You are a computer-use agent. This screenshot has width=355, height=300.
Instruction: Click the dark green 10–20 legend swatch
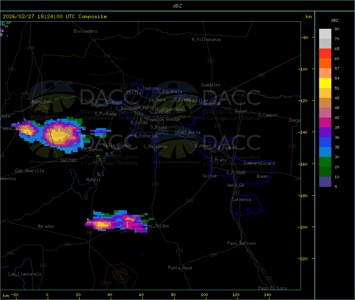pyautogui.click(x=325, y=172)
